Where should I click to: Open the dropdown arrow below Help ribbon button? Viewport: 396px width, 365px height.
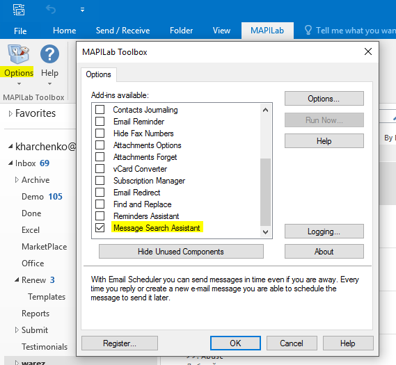(x=49, y=83)
